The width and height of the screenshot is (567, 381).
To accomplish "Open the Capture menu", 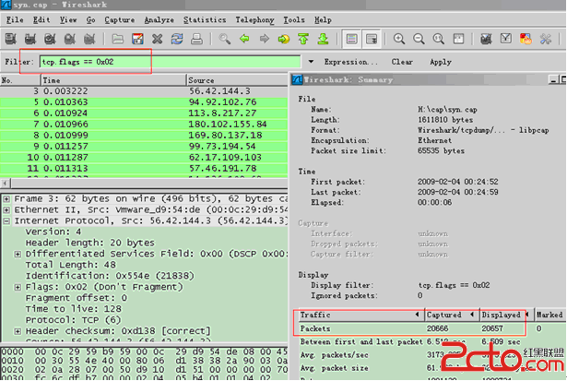I will [120, 20].
